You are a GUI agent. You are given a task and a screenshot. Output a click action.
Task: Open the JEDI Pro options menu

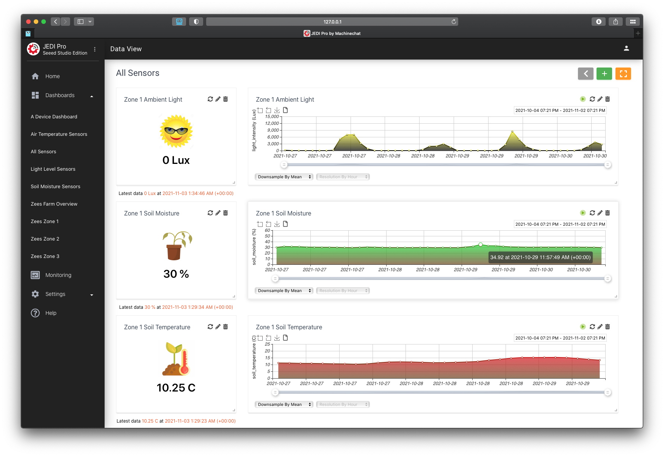point(95,49)
